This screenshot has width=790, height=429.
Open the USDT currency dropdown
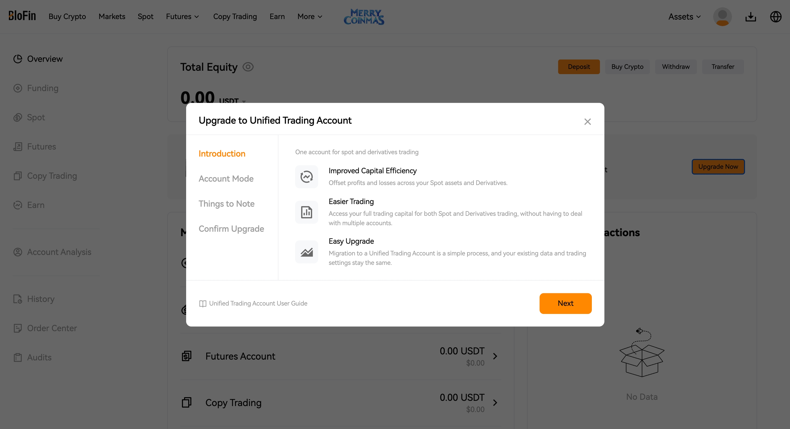(x=232, y=100)
